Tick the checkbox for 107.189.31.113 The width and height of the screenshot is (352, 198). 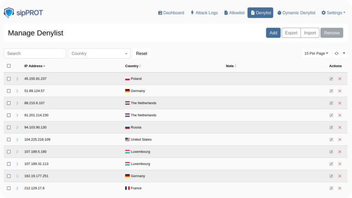pos(9,164)
